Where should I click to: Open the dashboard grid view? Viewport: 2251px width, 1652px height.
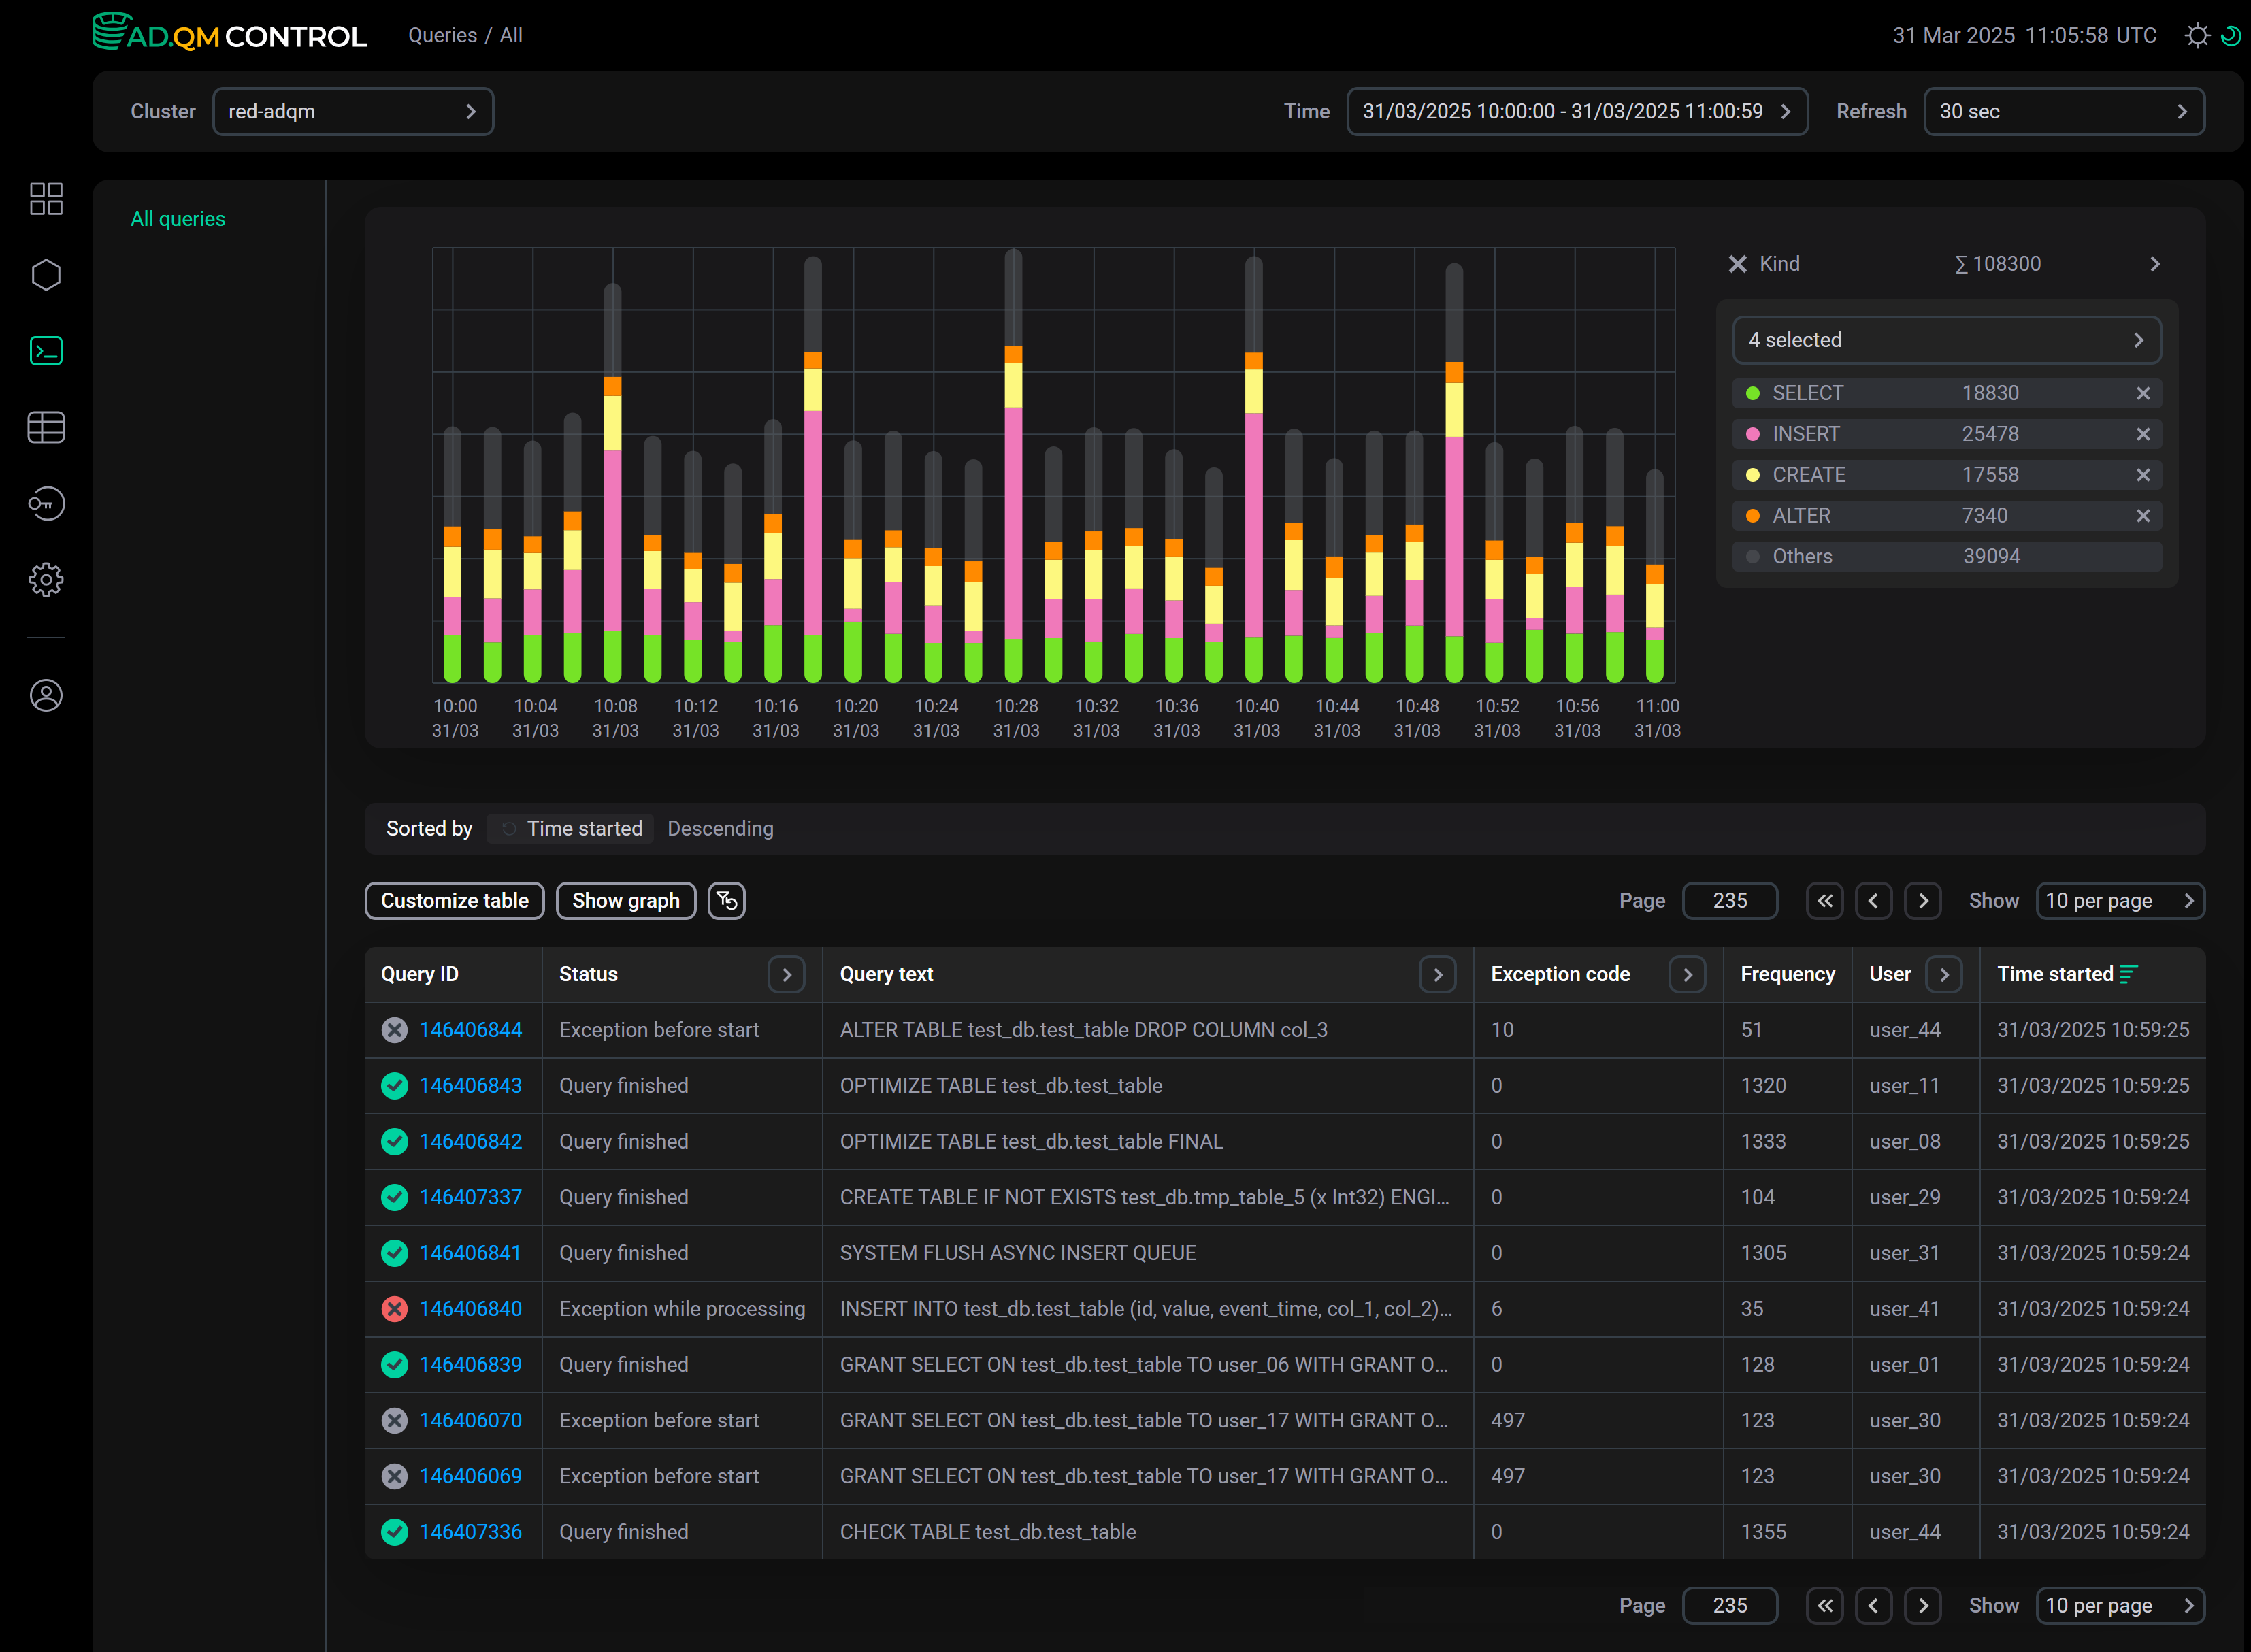tap(46, 199)
